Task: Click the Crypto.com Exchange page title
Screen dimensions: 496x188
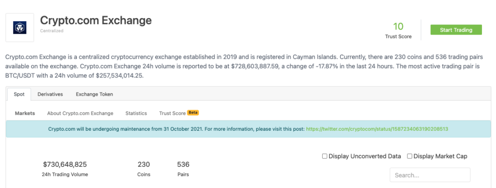Action: (x=96, y=20)
